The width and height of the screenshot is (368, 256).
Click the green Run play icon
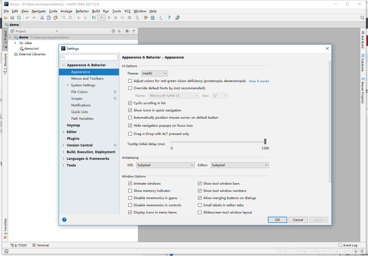[x=109, y=18]
